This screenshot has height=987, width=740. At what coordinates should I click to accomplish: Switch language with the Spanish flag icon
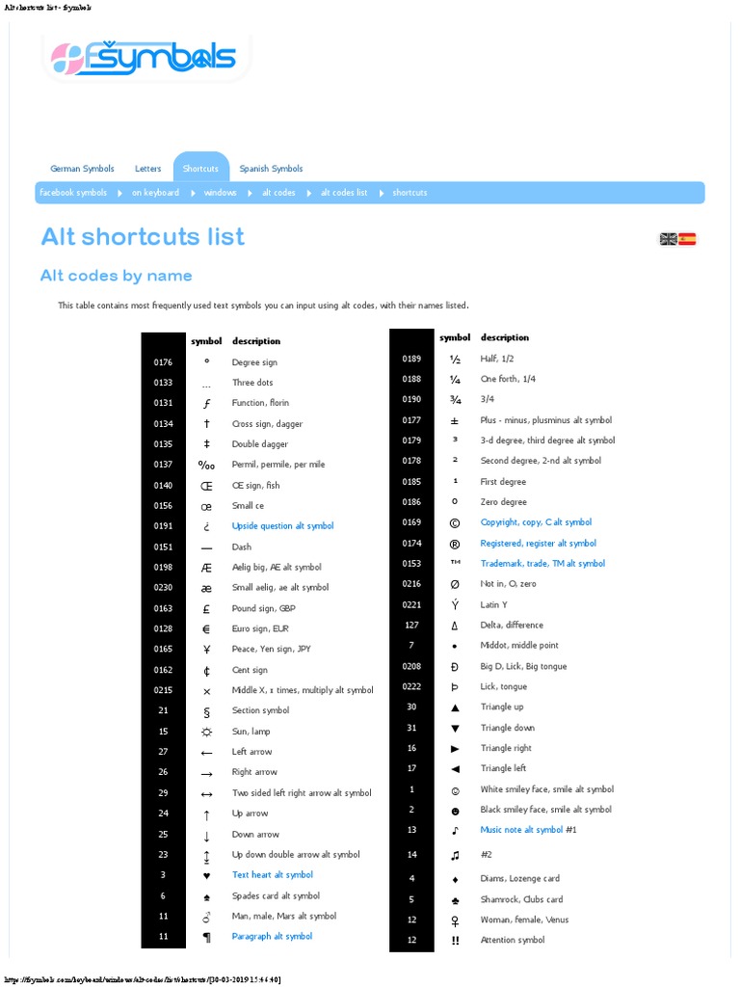click(687, 239)
